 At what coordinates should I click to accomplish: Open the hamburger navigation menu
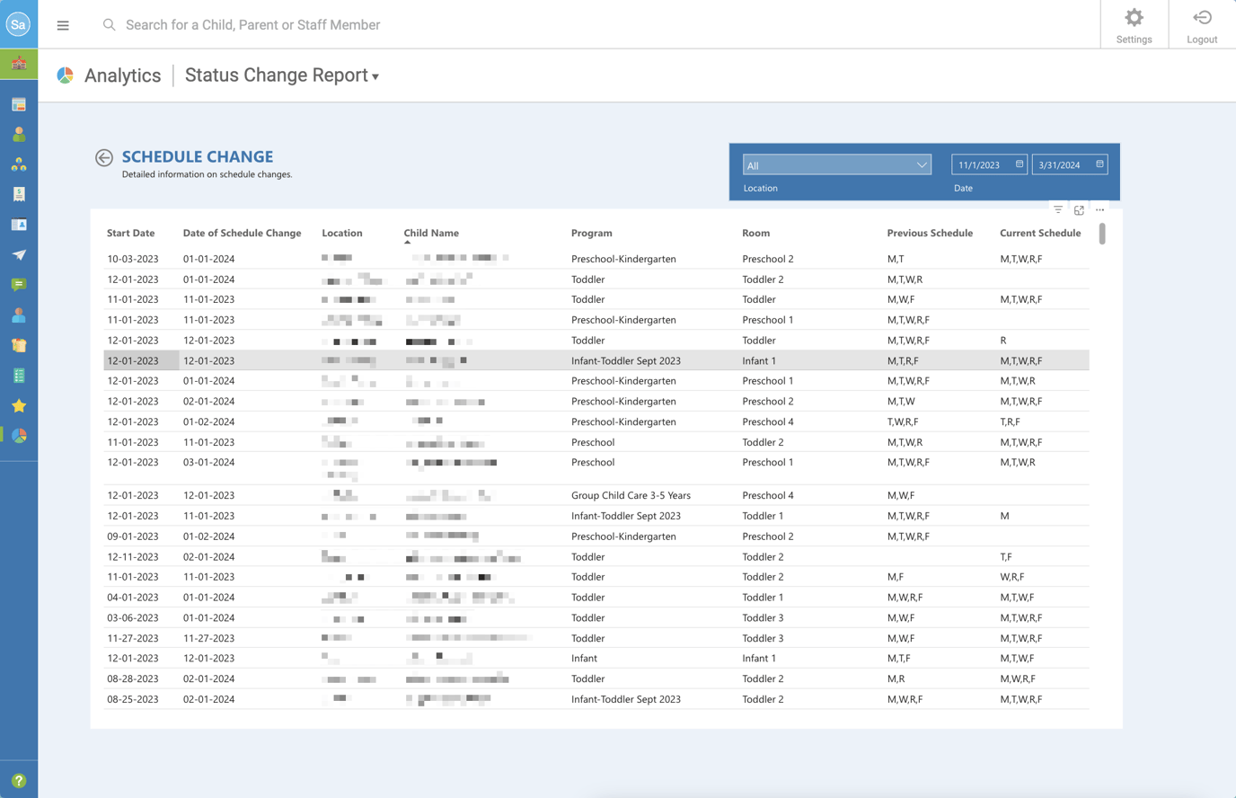(62, 25)
